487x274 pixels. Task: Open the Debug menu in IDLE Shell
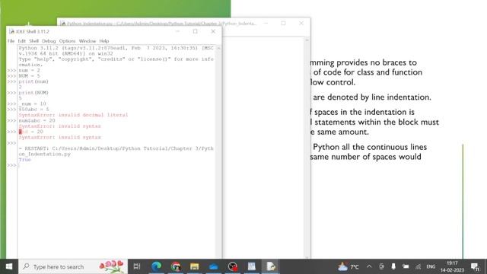49,41
